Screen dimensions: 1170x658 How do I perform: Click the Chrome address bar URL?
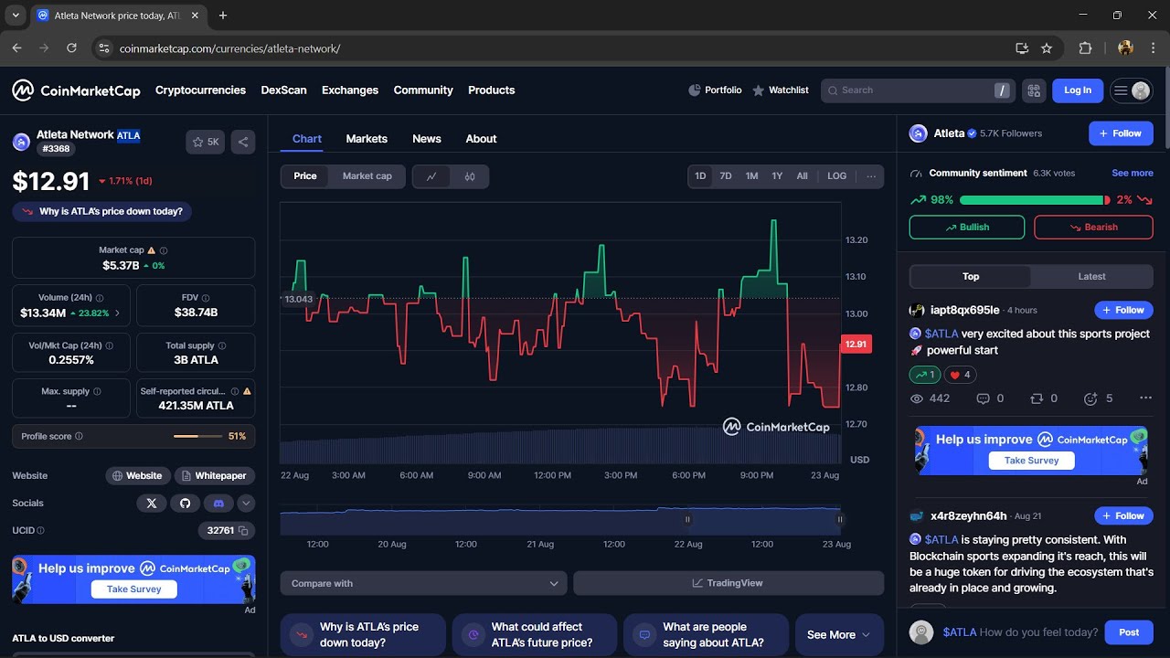[x=229, y=48]
